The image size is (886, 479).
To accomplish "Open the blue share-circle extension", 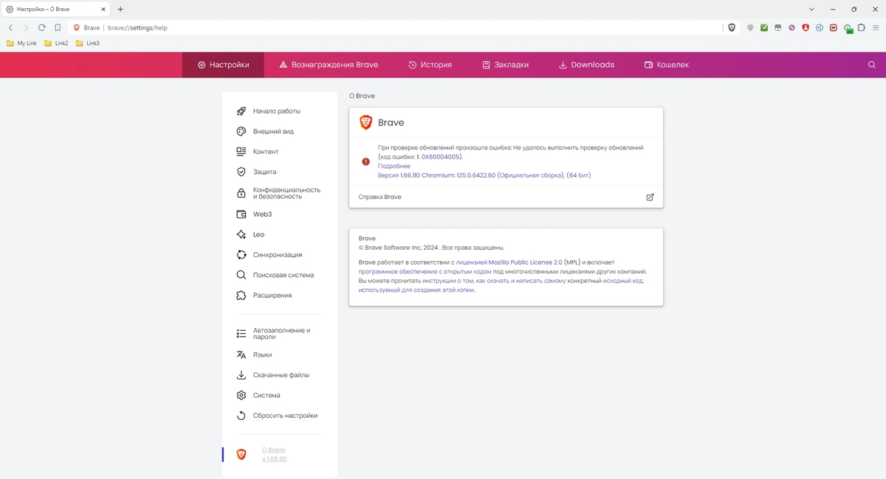I will click(820, 27).
